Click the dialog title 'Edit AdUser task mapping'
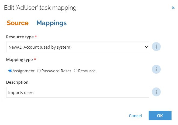This screenshot has height=125, width=178. (40, 8)
